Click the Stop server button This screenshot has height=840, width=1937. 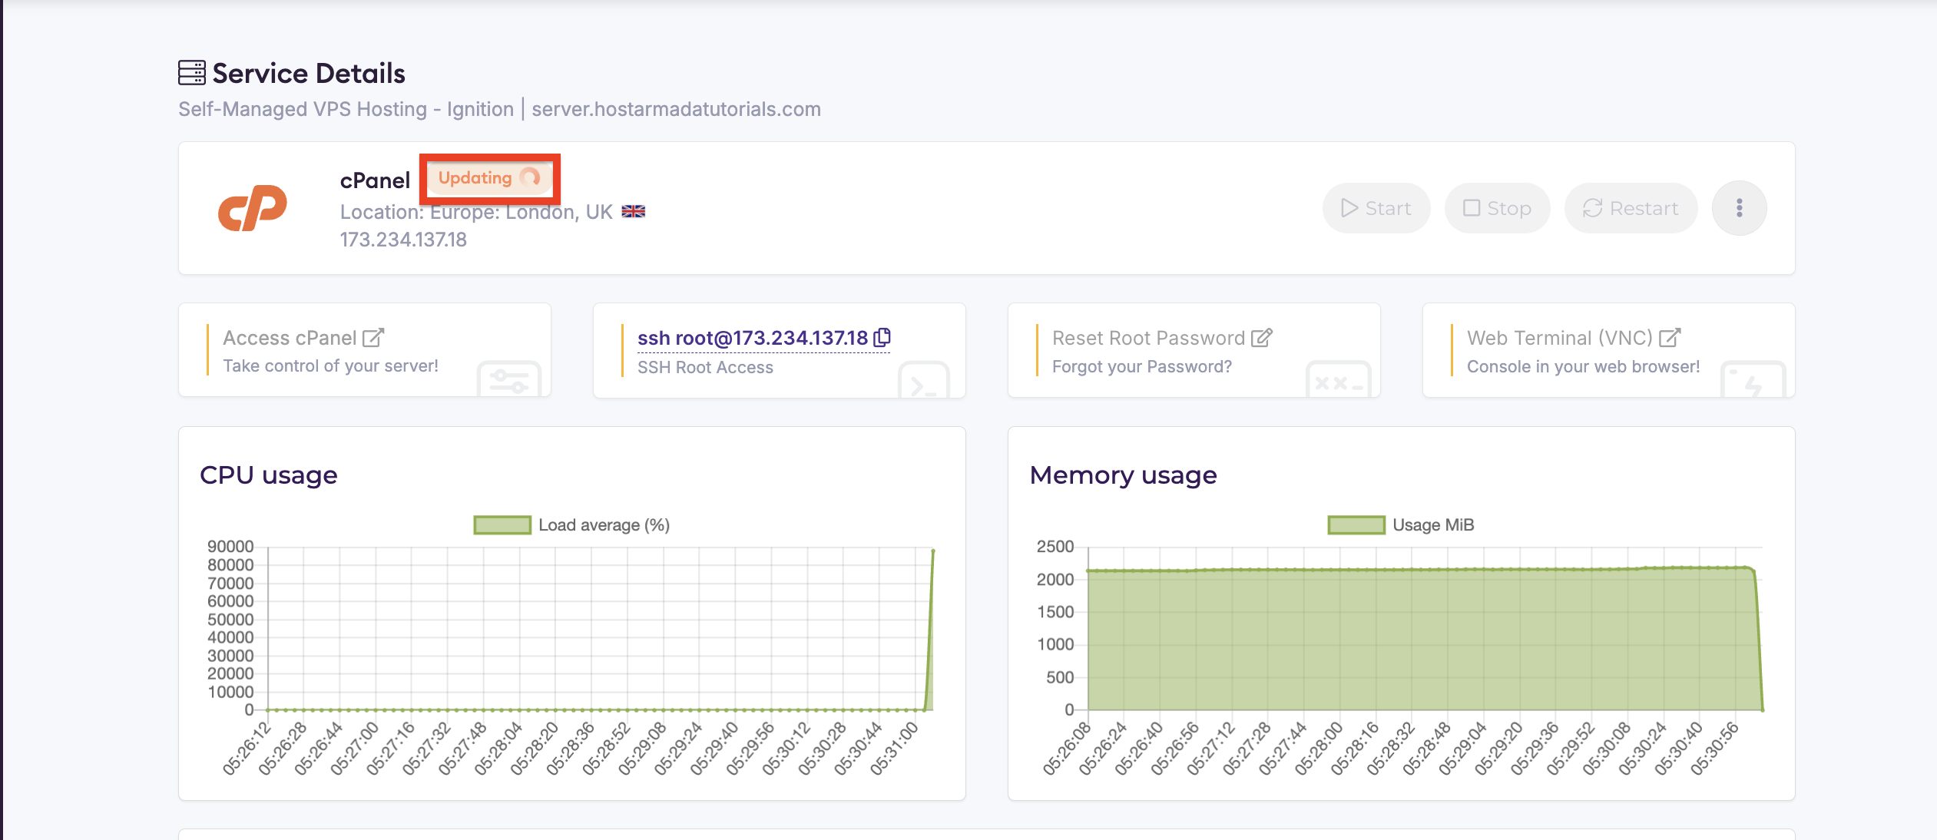(1497, 208)
